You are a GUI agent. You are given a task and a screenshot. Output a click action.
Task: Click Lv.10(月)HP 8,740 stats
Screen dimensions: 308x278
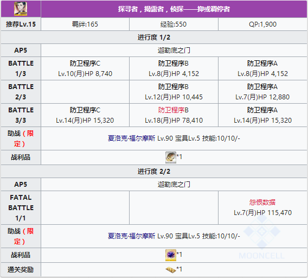click(85, 74)
